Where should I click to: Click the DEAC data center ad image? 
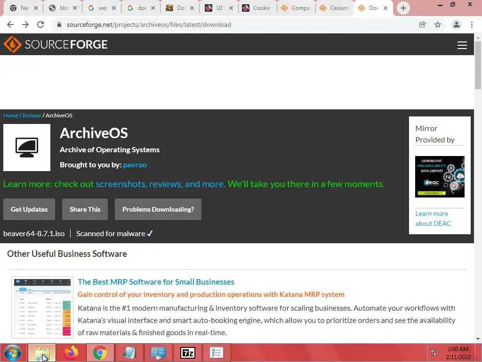pyautogui.click(x=440, y=177)
